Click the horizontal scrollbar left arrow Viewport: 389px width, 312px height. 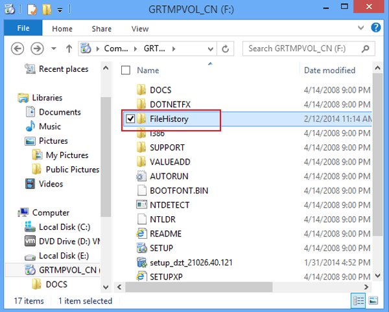coord(119,287)
